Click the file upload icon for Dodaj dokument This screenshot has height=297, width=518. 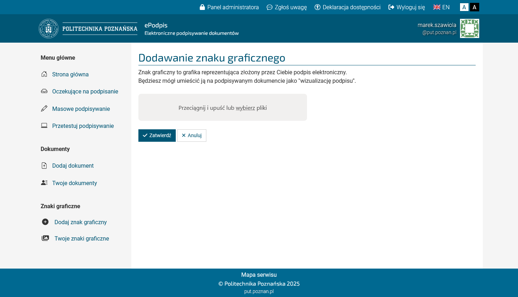click(x=44, y=166)
